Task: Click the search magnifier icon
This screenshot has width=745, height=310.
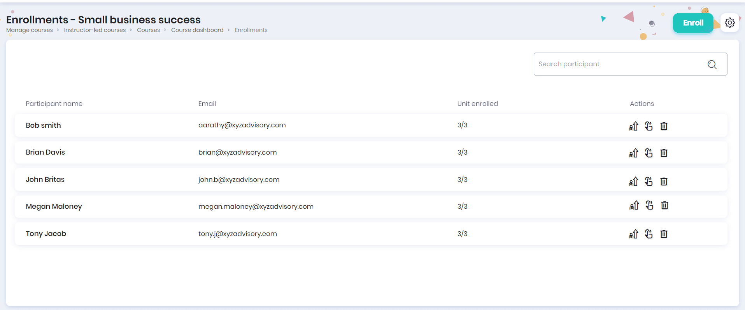Action: [712, 64]
